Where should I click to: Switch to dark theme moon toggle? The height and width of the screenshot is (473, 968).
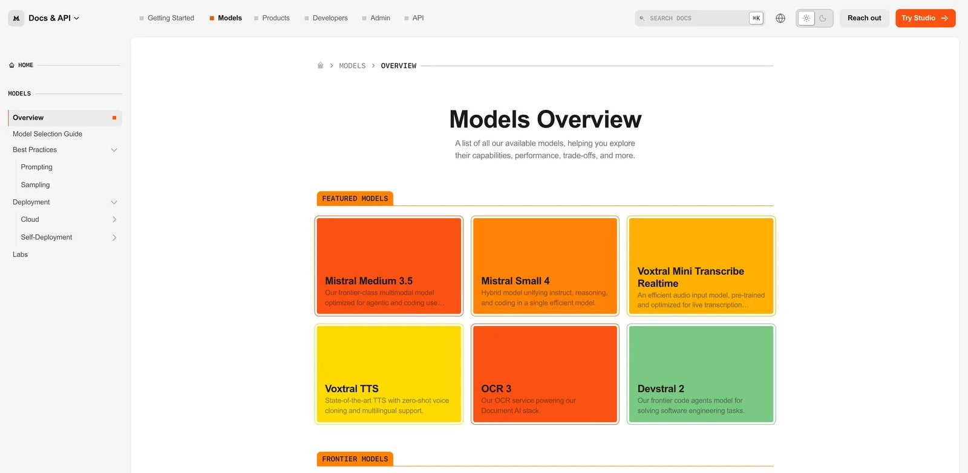coord(823,18)
